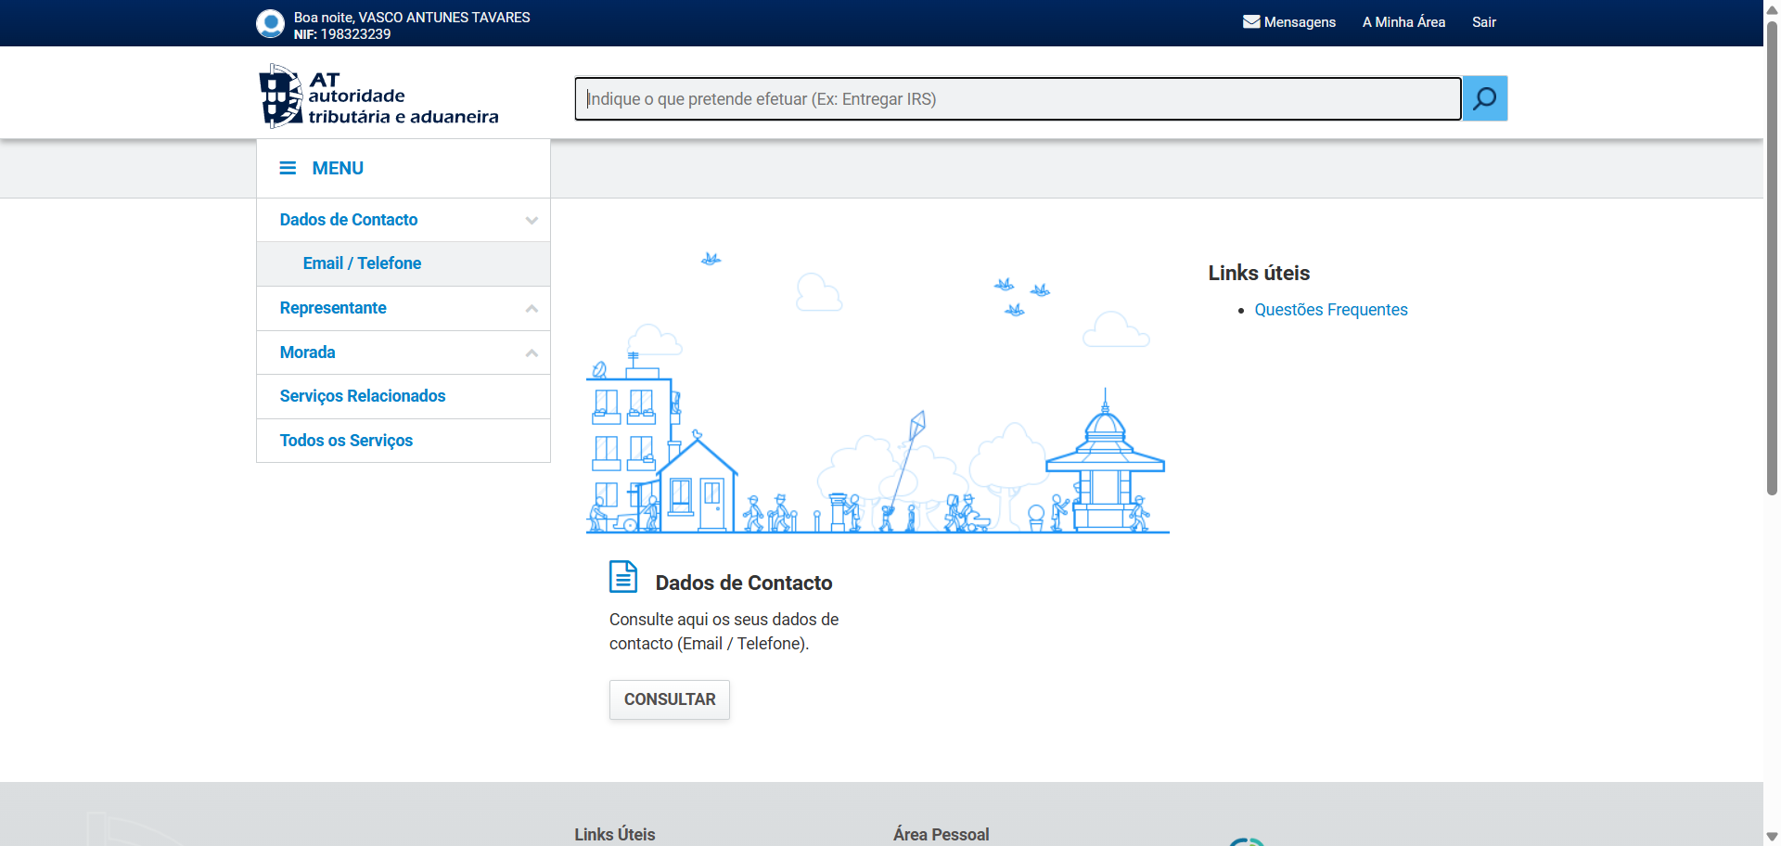Click the search magnifier button

[1485, 98]
